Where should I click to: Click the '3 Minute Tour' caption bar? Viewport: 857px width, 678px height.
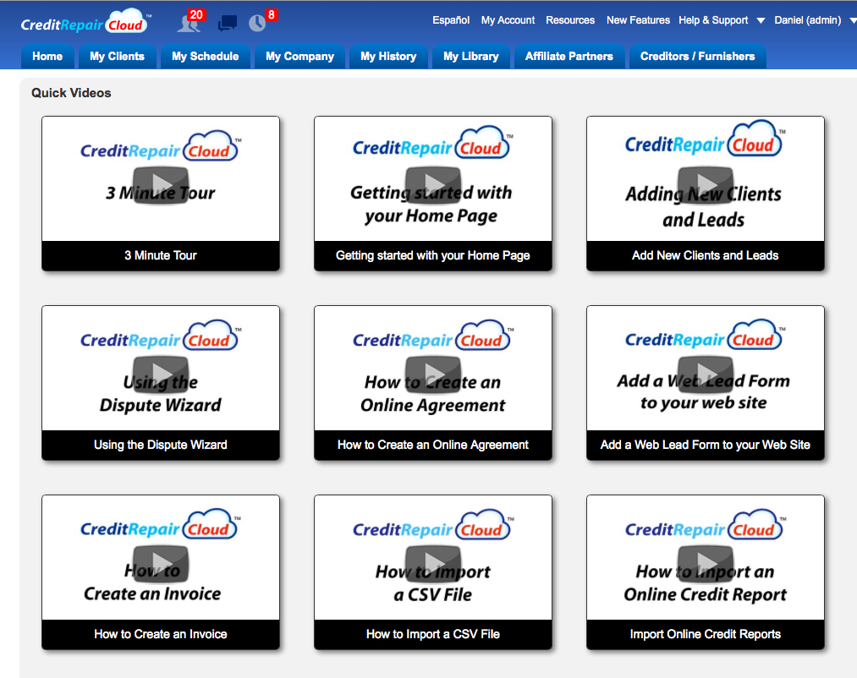pyautogui.click(x=161, y=255)
